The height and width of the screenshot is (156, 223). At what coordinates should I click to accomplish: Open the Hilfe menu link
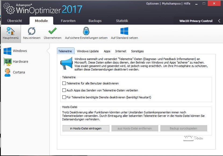(187, 3)
